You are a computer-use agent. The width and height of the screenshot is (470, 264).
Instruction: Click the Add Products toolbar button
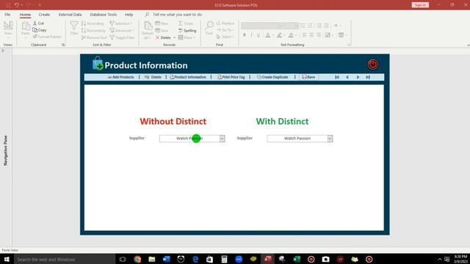point(120,77)
